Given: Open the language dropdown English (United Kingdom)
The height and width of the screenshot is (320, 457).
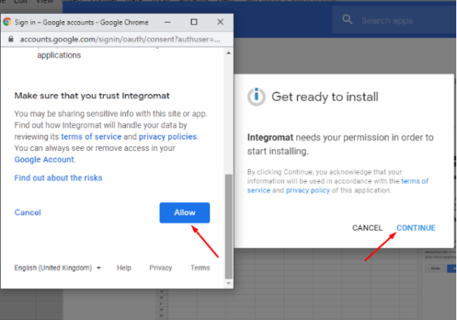Looking at the screenshot, I should (x=58, y=268).
